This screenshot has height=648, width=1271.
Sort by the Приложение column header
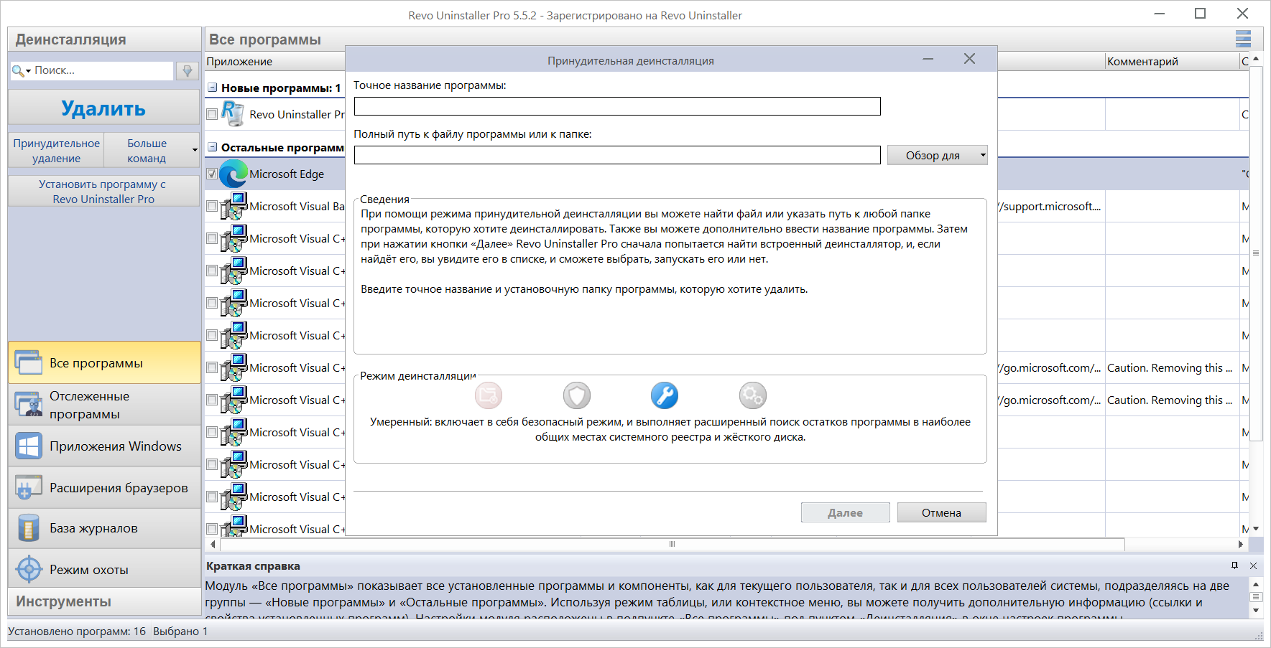click(x=275, y=62)
